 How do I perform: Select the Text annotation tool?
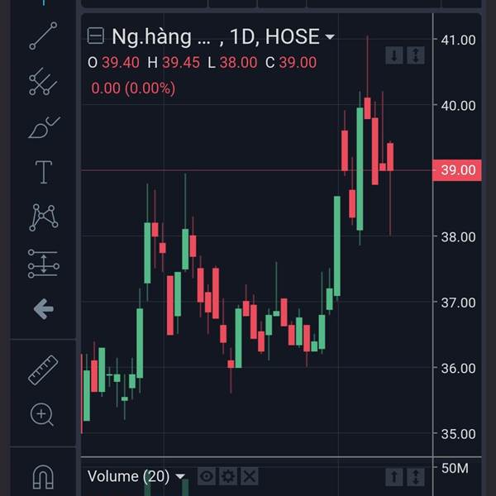43,172
